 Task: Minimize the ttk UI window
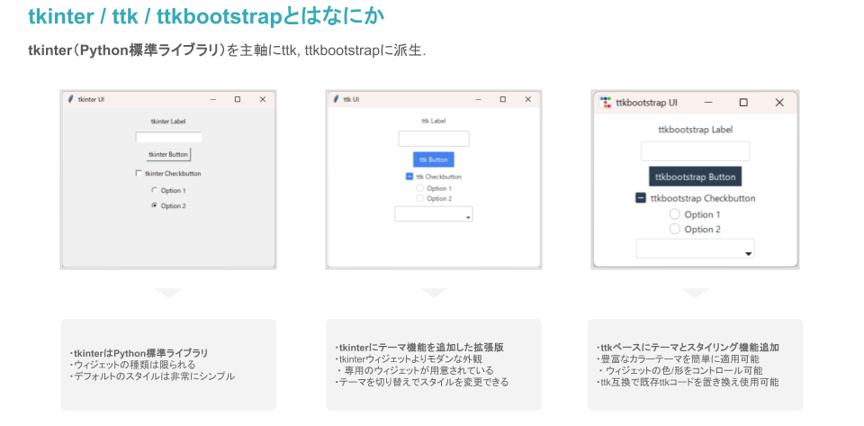tap(478, 99)
